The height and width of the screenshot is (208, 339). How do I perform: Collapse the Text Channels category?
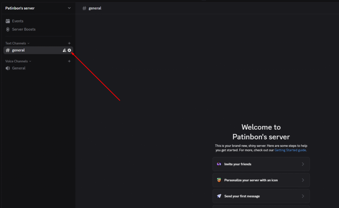[x=17, y=43]
